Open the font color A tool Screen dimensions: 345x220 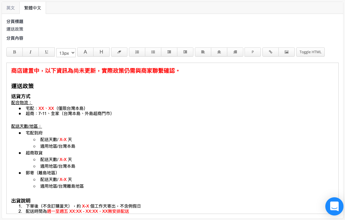85,52
